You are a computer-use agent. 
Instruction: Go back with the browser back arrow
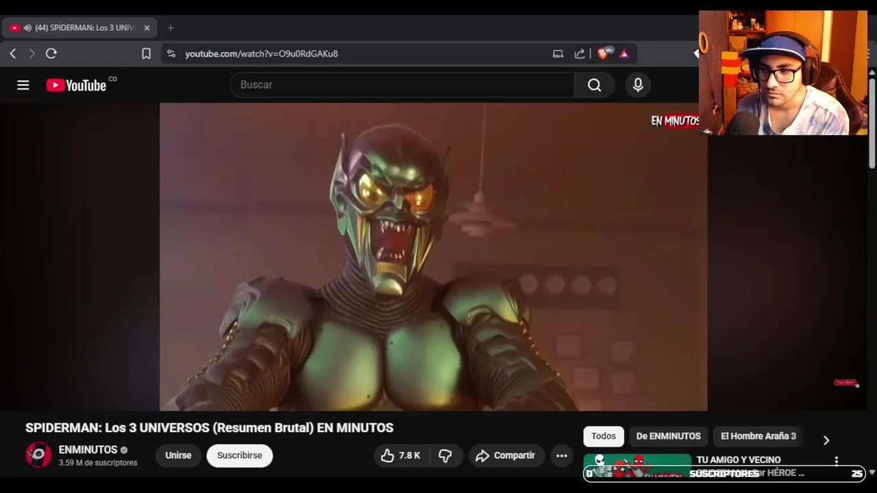(x=13, y=53)
